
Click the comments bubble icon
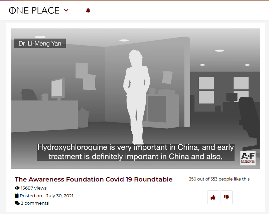click(x=17, y=203)
